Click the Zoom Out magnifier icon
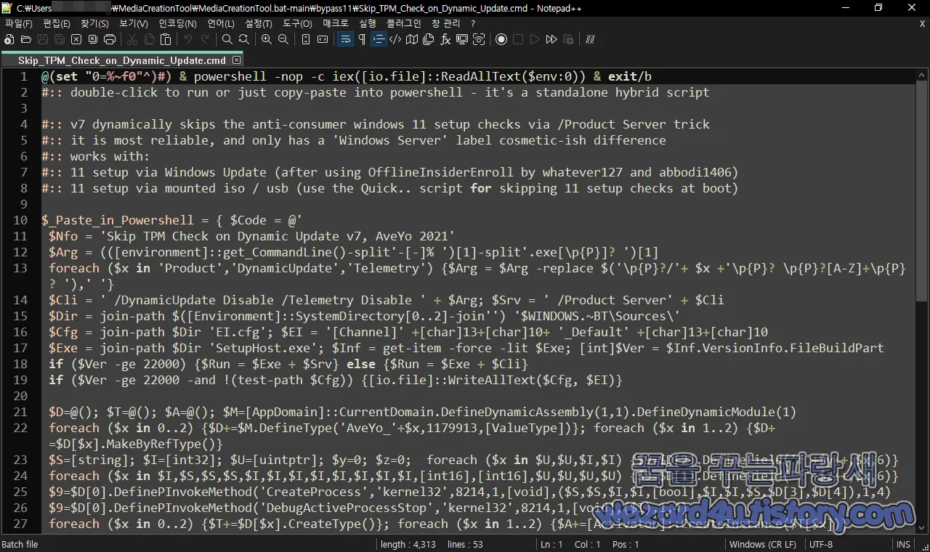Viewport: 930px width, 552px height. coord(283,39)
